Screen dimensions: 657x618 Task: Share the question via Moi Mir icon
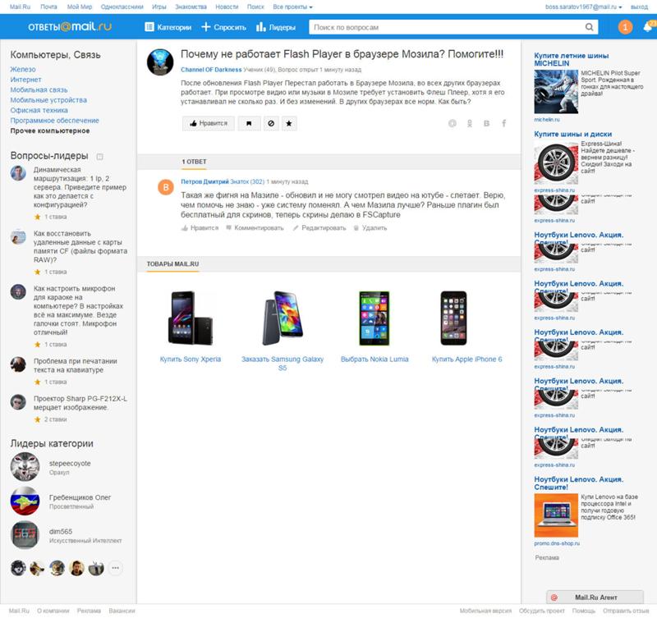[x=453, y=123]
